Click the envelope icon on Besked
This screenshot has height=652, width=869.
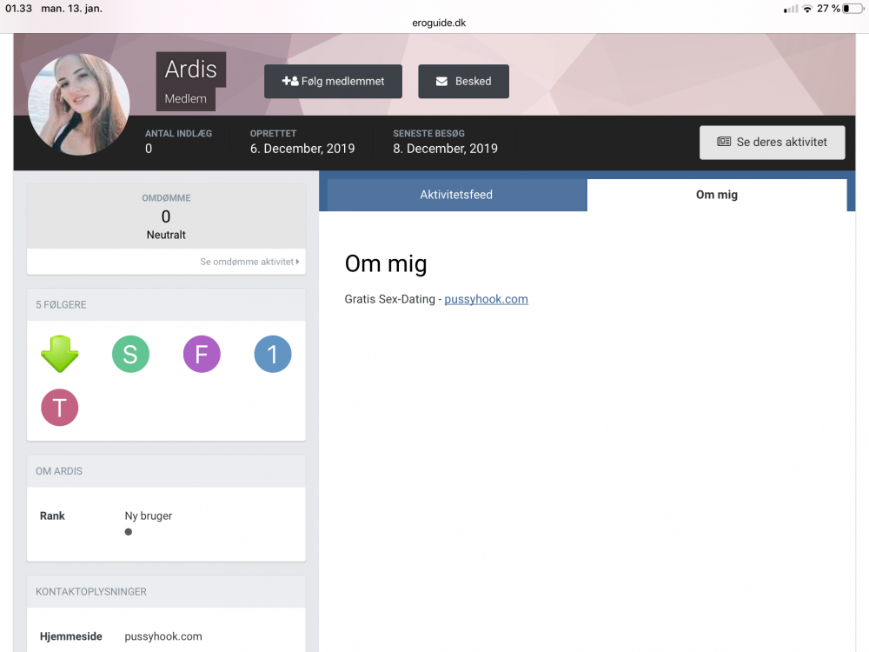[441, 82]
